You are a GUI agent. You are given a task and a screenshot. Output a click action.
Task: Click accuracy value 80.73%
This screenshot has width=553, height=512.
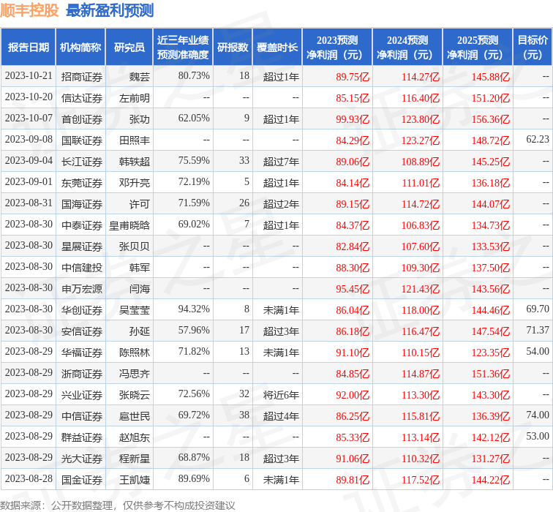click(194, 76)
